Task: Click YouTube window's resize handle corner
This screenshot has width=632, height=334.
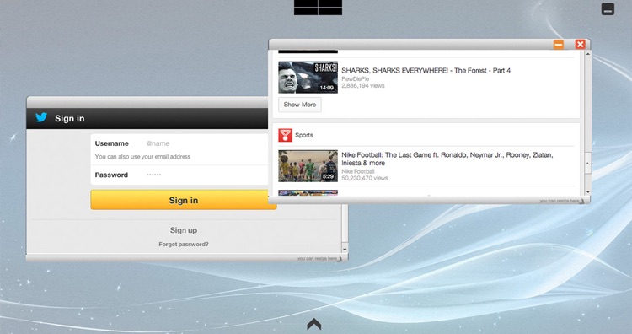Action: click(x=581, y=201)
